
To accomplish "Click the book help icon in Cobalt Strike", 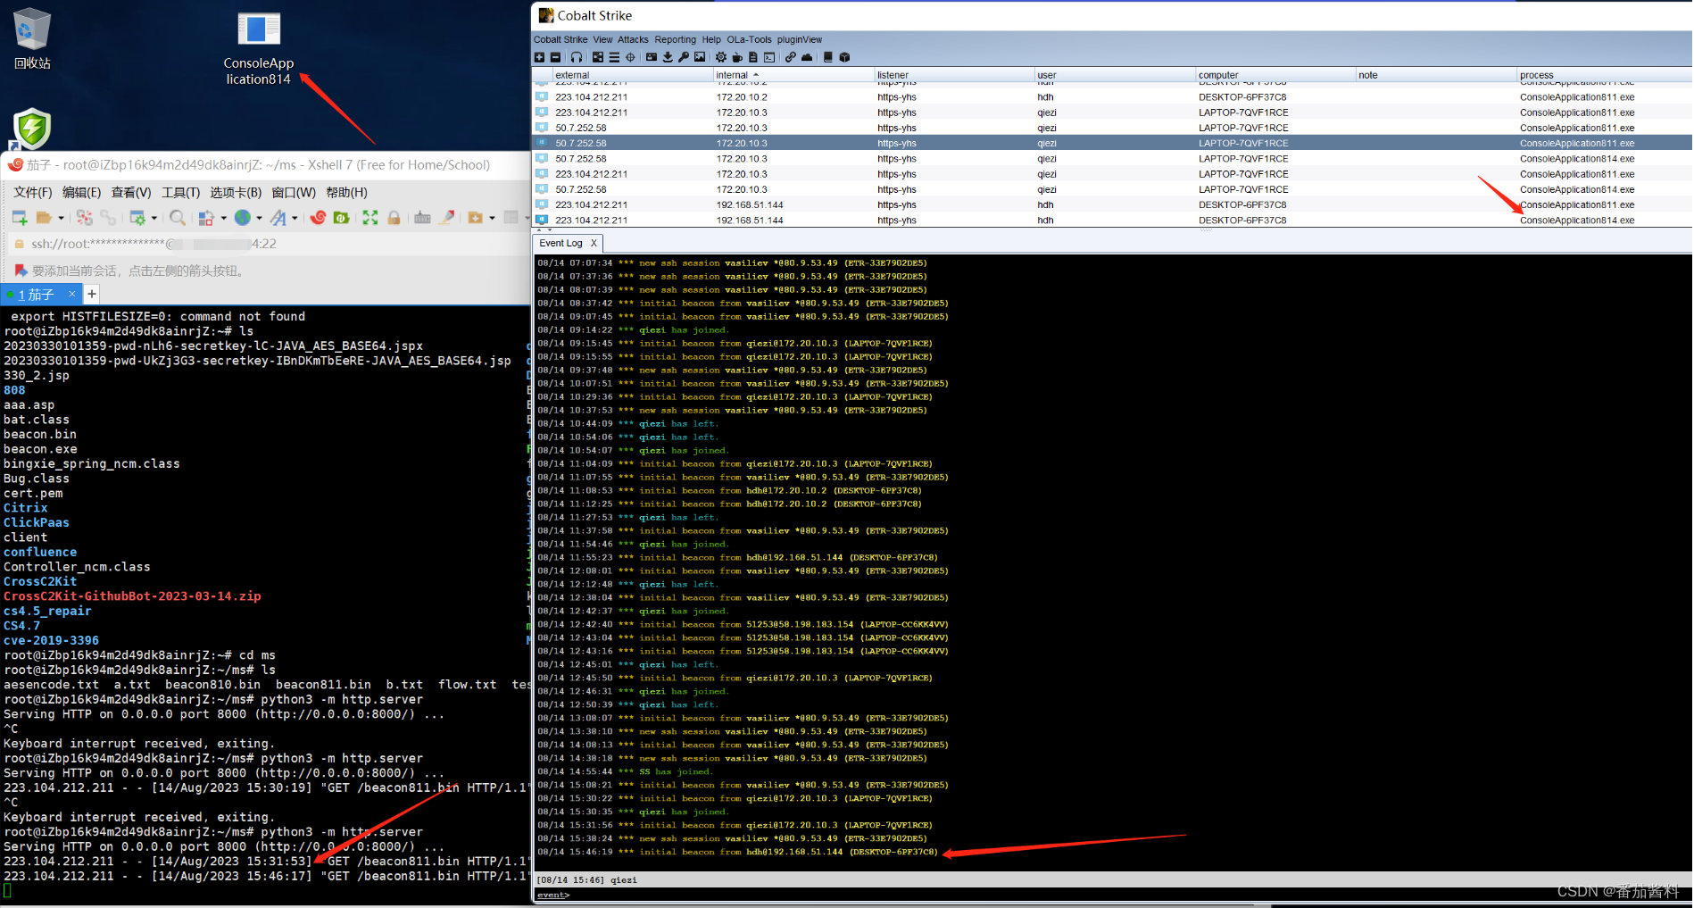I will click(828, 57).
